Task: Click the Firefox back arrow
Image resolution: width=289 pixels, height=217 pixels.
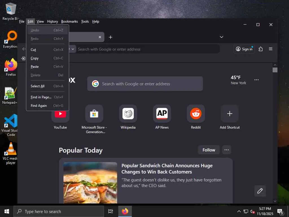Action: pyautogui.click(x=24, y=49)
